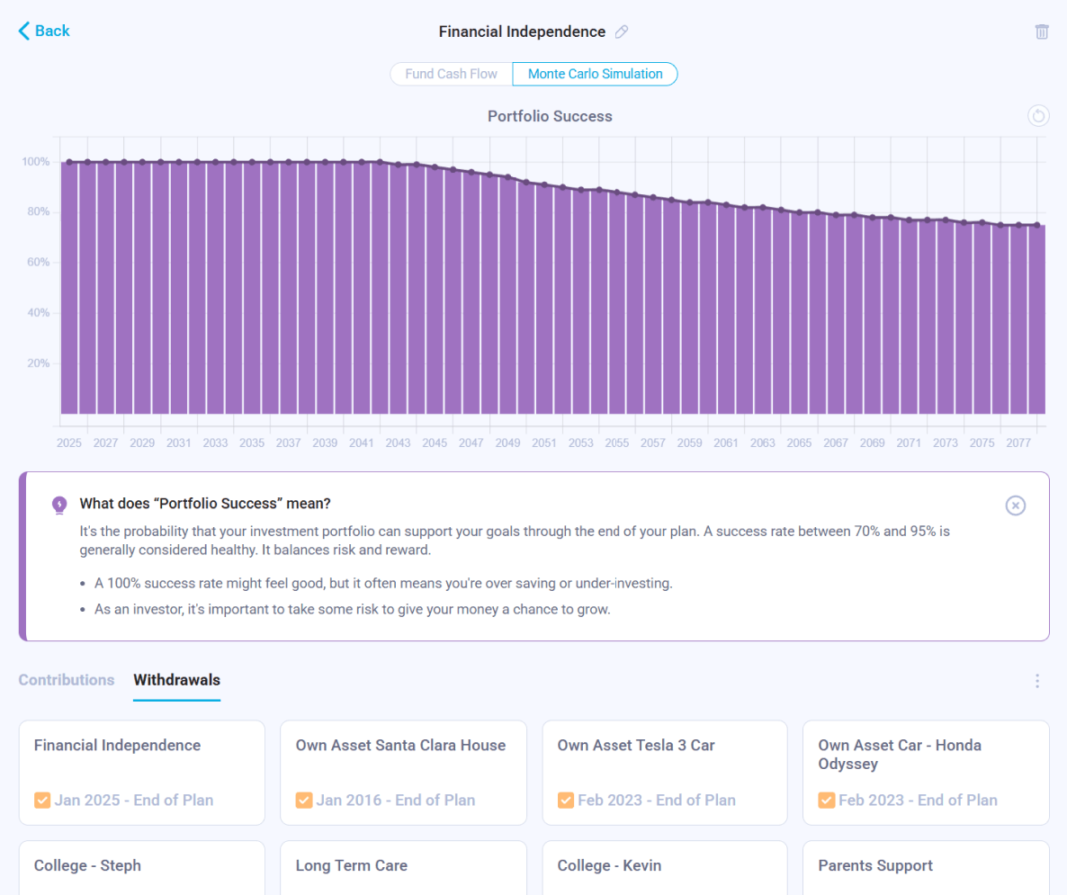
Task: Switch to the Fund Cash Flow view
Action: coord(451,74)
